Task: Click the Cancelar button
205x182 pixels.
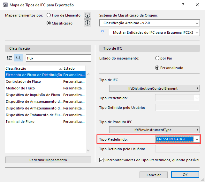Action: [x=154, y=175]
